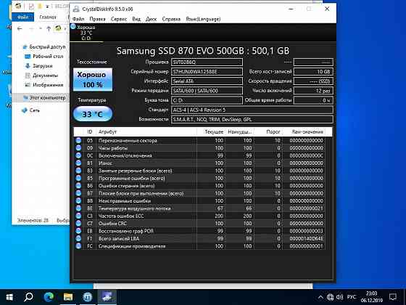
Task: Click status icon of attribute BE
Action: coord(78,208)
